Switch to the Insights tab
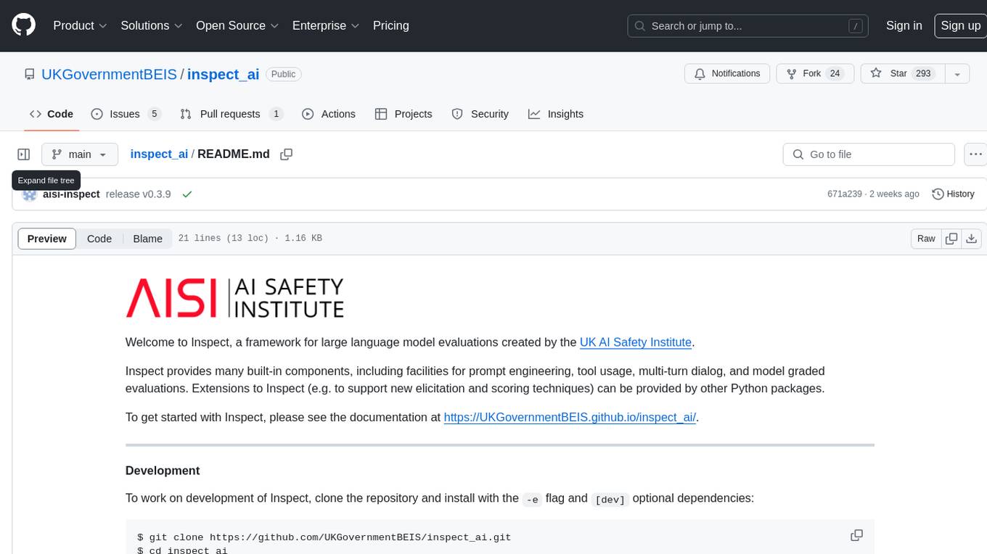This screenshot has height=554, width=987. 556,114
